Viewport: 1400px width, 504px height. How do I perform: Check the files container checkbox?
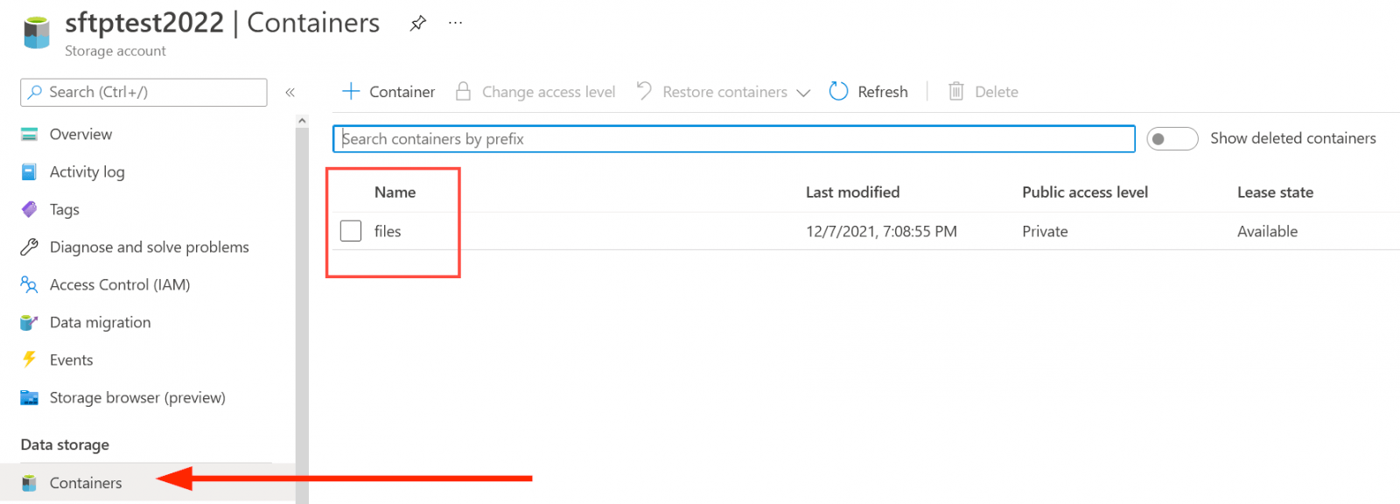pyautogui.click(x=351, y=231)
